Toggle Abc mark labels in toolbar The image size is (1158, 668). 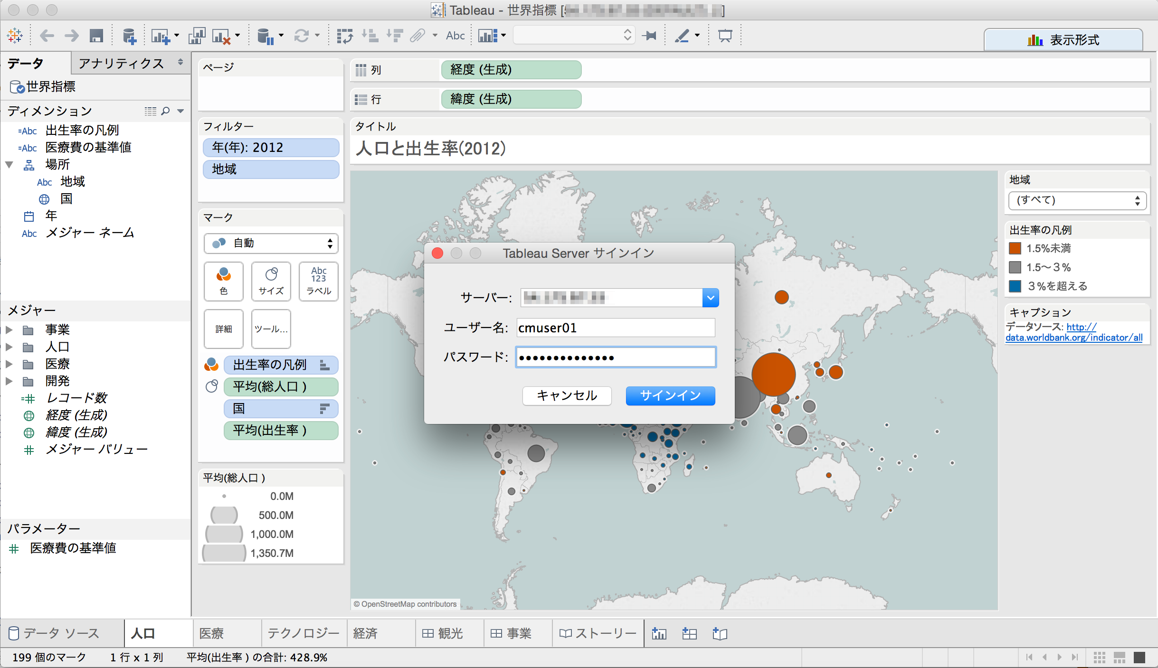[x=455, y=36]
